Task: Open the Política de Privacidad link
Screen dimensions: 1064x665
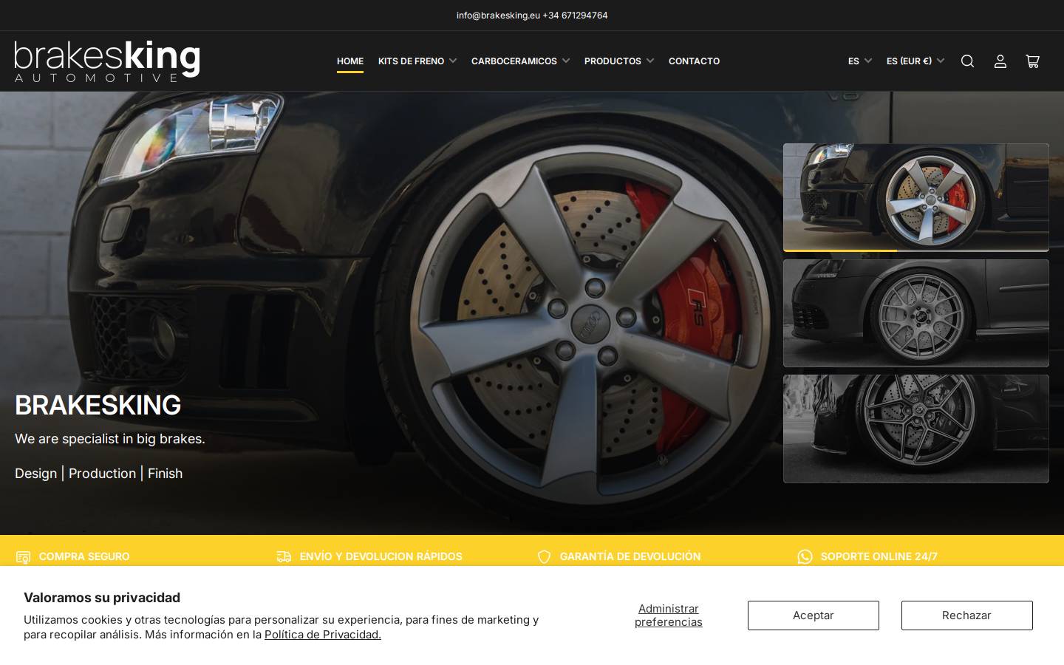Action: pyautogui.click(x=323, y=635)
